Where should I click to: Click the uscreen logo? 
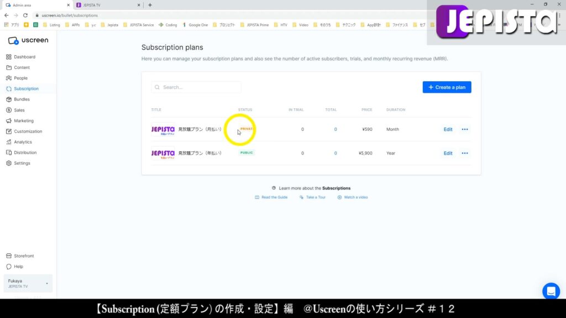pyautogui.click(x=28, y=40)
